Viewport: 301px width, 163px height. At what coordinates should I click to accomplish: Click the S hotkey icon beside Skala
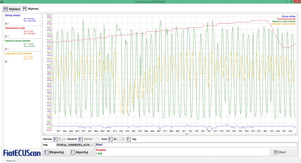(x=110, y=139)
